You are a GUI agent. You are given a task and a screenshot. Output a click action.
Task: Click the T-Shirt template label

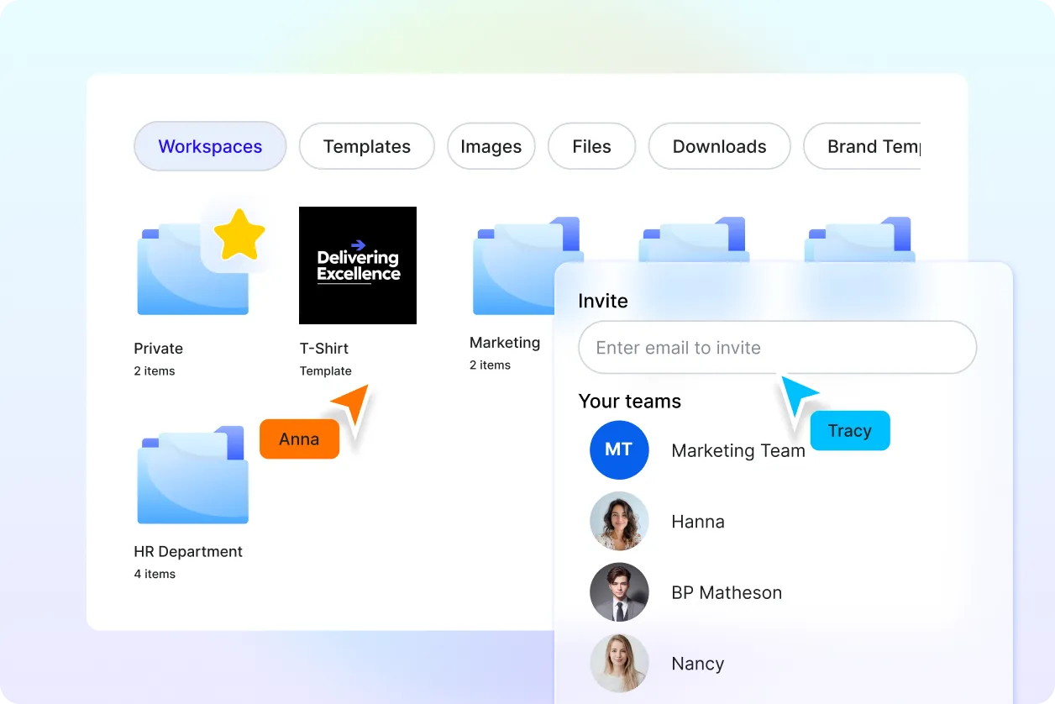324,348
